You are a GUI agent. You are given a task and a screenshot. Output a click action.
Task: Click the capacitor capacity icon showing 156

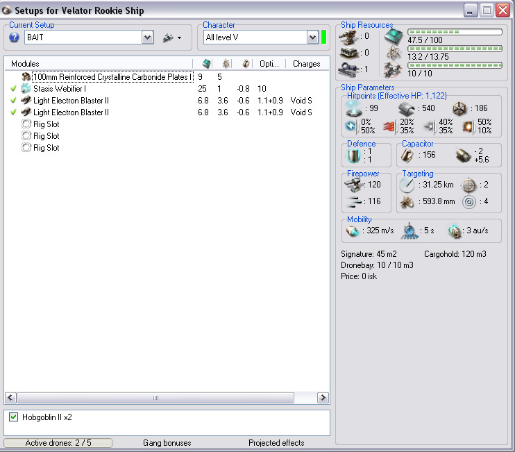[407, 156]
